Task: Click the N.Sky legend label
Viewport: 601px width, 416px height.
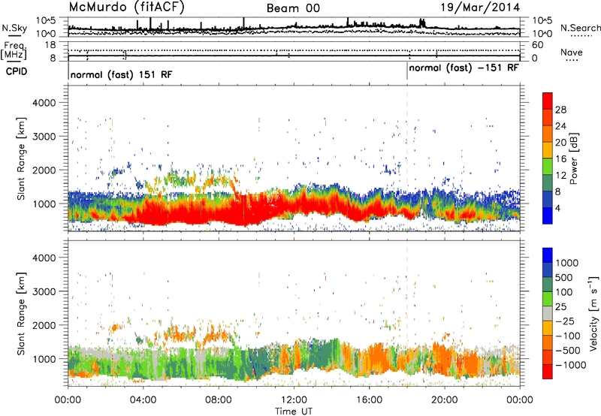Action: pyautogui.click(x=14, y=28)
